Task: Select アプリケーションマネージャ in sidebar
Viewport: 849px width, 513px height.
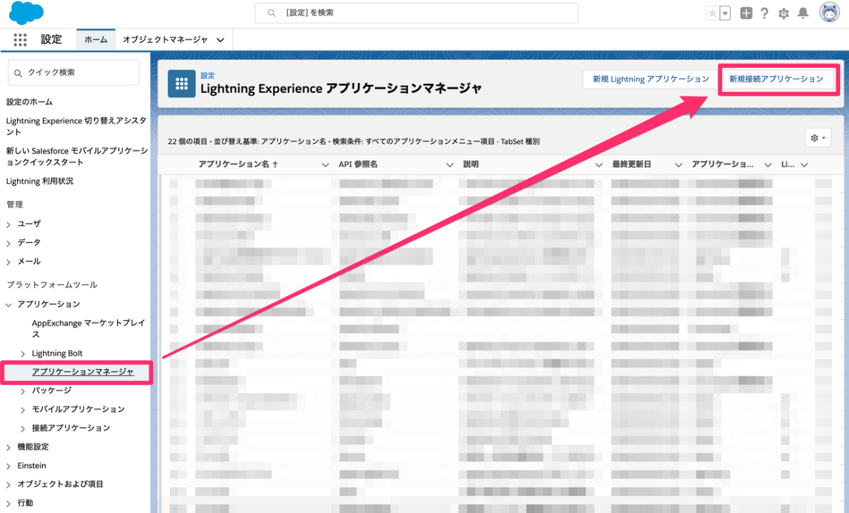Action: [x=83, y=372]
